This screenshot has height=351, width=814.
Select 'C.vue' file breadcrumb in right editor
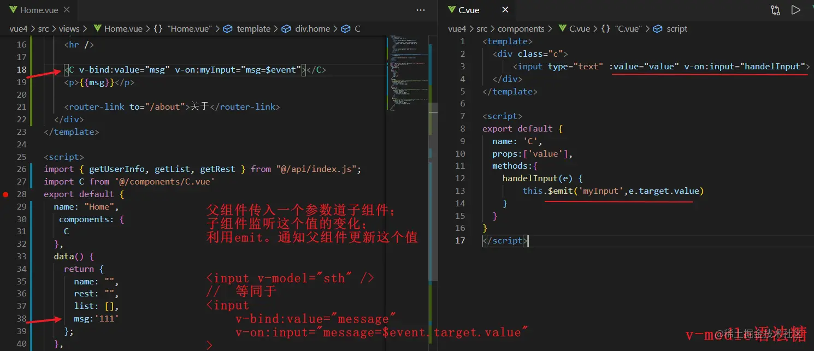pyautogui.click(x=580, y=29)
